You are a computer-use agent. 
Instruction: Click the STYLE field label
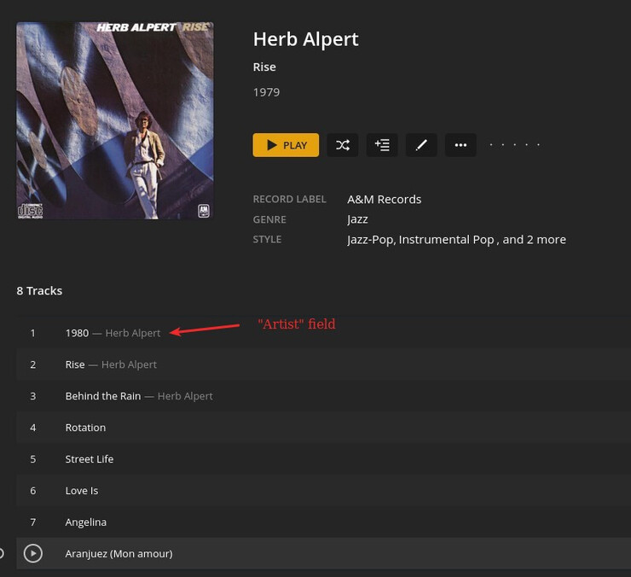pyautogui.click(x=267, y=239)
